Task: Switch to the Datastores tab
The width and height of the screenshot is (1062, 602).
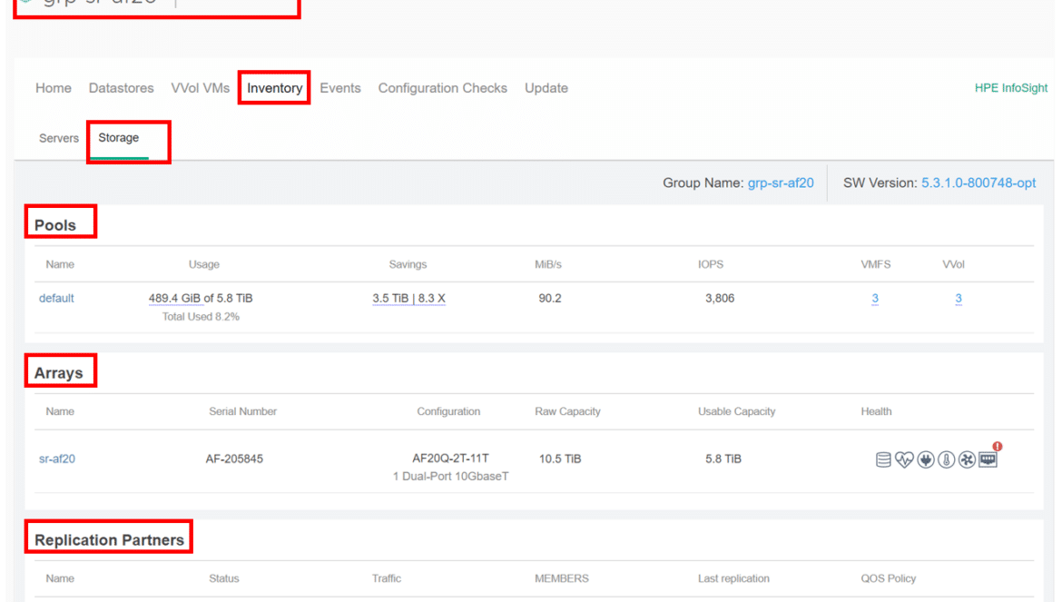Action: [122, 88]
